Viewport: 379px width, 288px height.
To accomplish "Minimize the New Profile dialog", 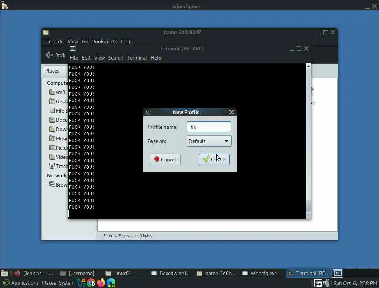I will pyautogui.click(x=224, y=113).
